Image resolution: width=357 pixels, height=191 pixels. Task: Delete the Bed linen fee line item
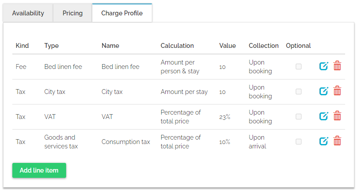(x=337, y=66)
